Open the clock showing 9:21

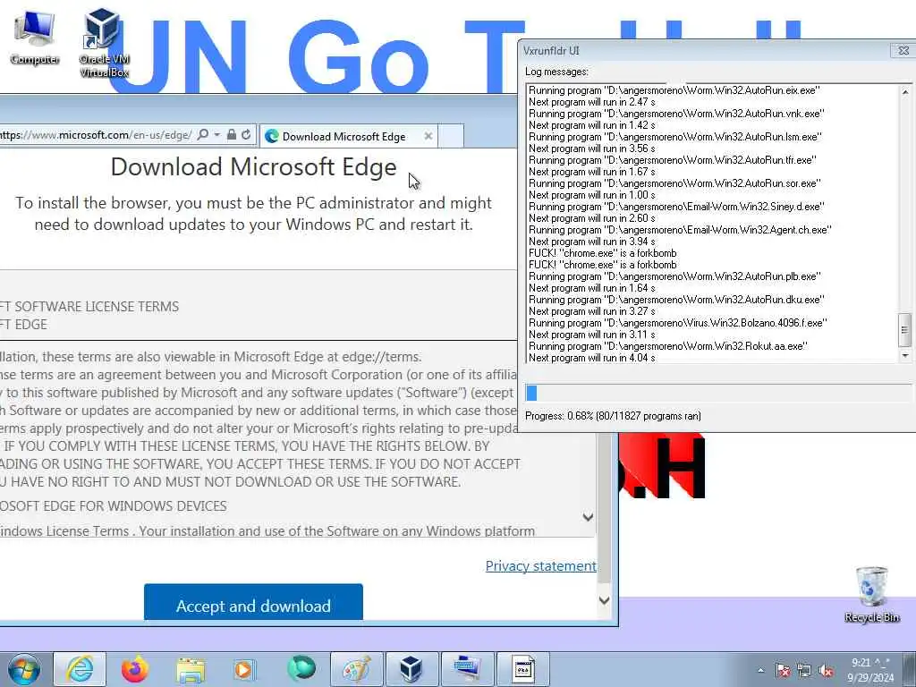click(870, 670)
